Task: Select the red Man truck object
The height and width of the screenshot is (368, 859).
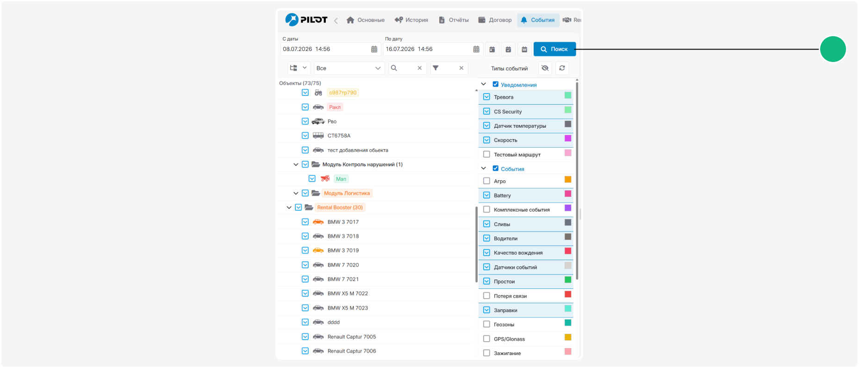Action: pyautogui.click(x=325, y=179)
